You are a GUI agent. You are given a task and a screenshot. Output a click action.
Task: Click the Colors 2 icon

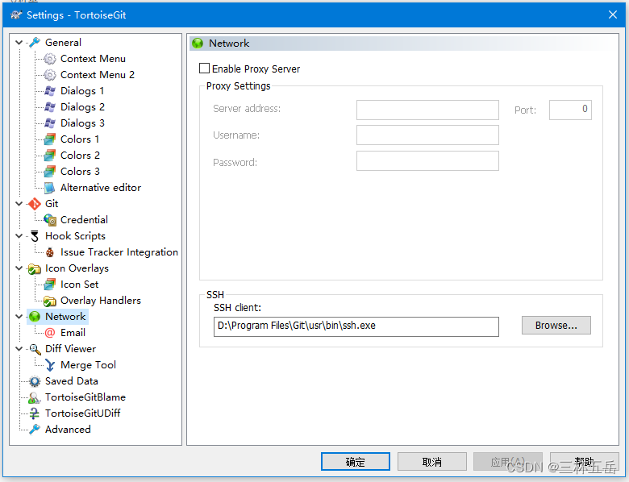[x=50, y=156]
